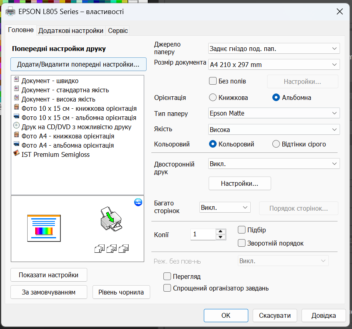352x329 pixels.
Task: Click the first page-order icon under printer preview
Action: coord(99,248)
